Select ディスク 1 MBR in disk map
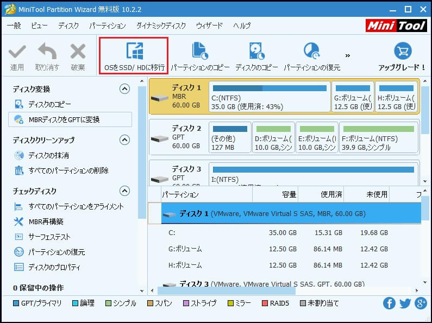The image size is (432, 323). pos(179,96)
